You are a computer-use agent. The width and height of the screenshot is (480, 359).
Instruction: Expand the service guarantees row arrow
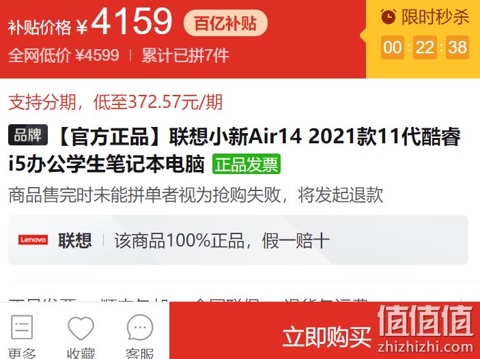point(462,300)
